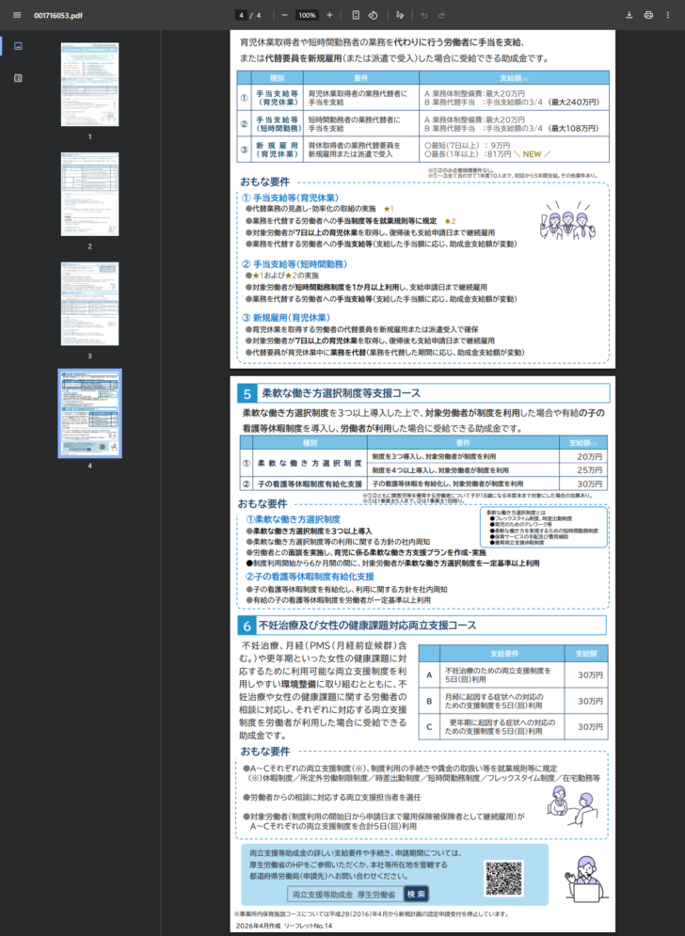
Task: Click the fit to page icon
Action: point(356,15)
